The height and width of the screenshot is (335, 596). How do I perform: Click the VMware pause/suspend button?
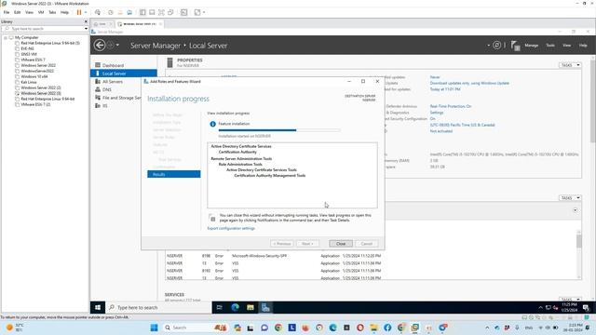(x=79, y=12)
